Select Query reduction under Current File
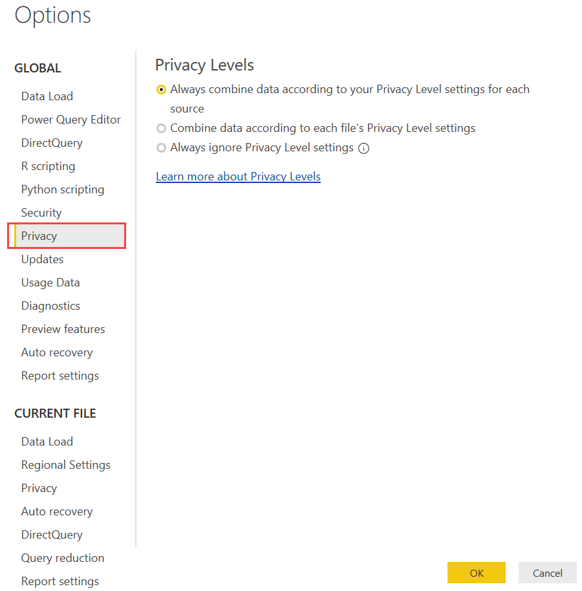This screenshot has width=582, height=591. pos(63,558)
